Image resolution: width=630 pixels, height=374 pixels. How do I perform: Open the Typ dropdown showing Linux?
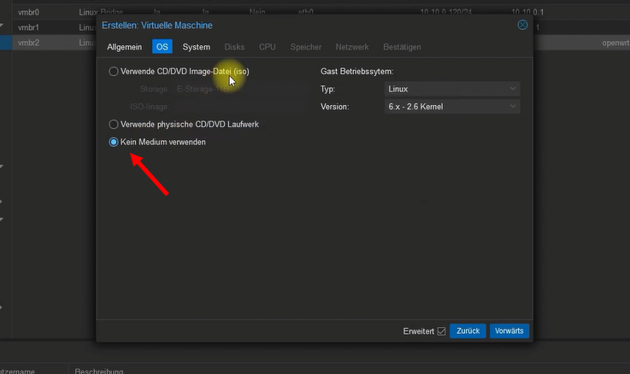452,89
